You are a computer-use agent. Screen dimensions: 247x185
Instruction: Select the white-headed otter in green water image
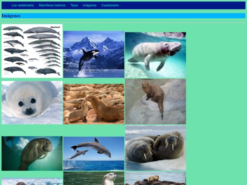point(94,178)
